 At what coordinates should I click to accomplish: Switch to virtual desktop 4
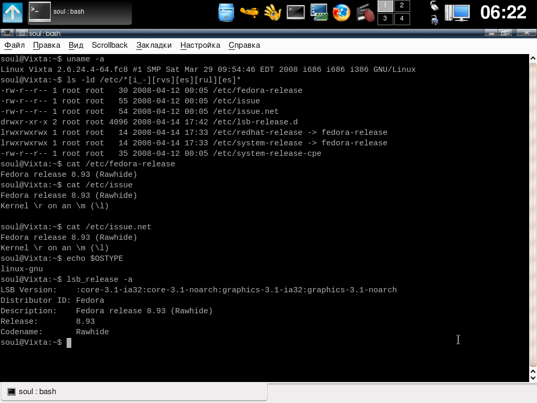(x=402, y=19)
